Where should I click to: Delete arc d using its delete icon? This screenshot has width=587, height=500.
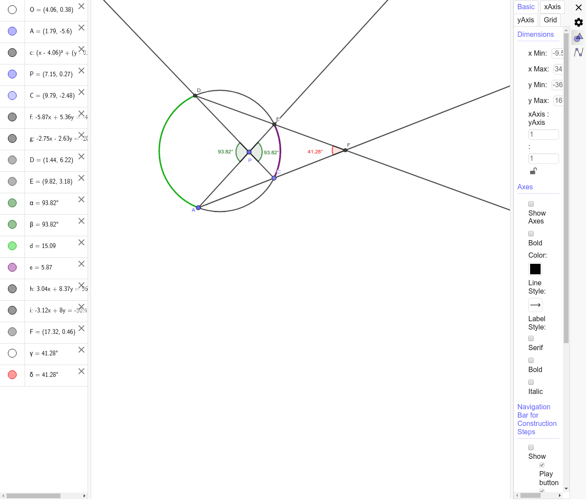click(81, 242)
